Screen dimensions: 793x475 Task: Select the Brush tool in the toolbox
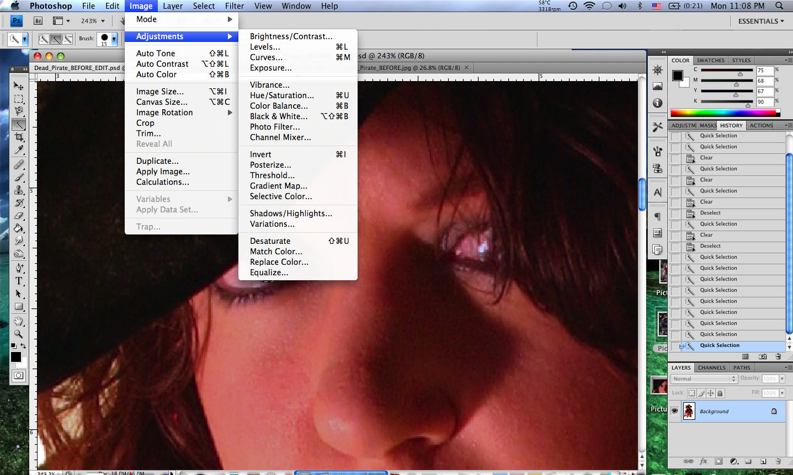coord(19,177)
